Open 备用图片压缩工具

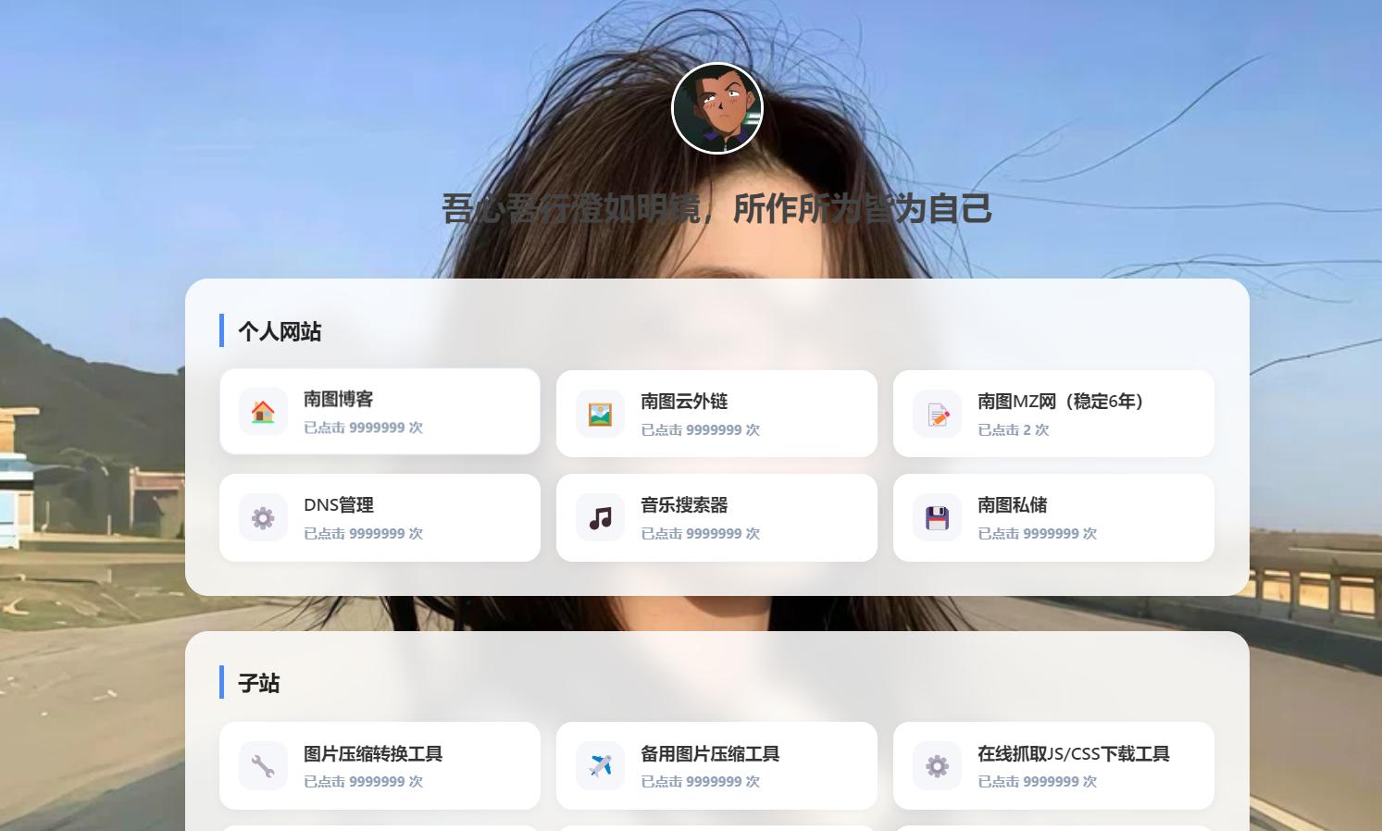pos(716,765)
